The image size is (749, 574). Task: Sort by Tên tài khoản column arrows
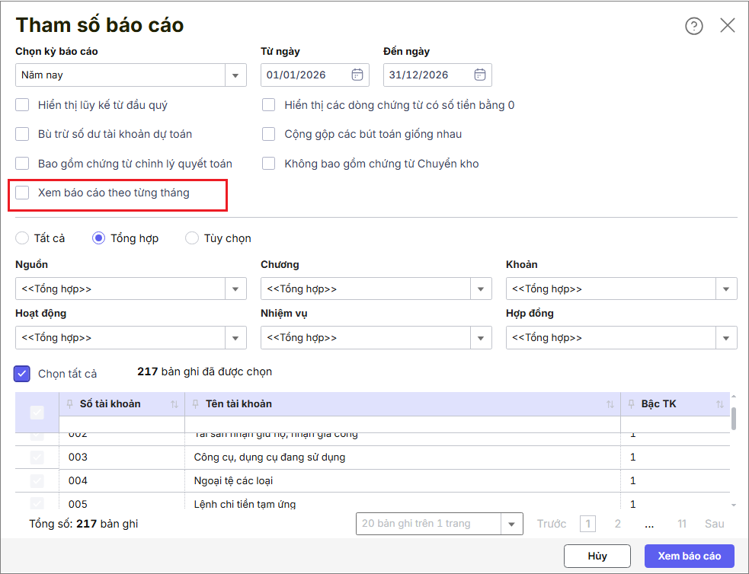coord(610,404)
